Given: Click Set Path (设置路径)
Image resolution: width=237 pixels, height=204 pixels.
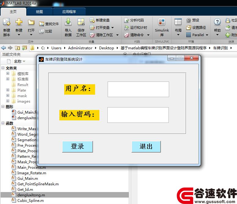Looking at the screenshot, I should (x=196, y=28).
